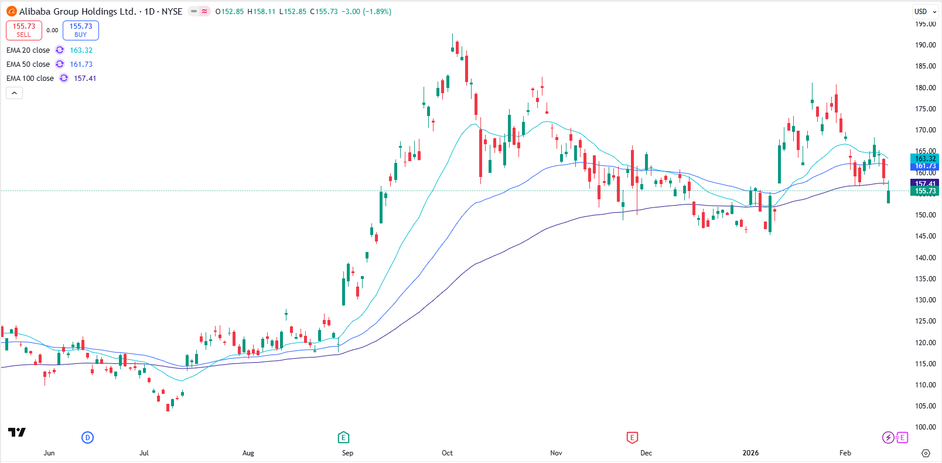This screenshot has width=942, height=463.
Task: Click the Alibaba logo icon beside the title
Action: pos(11,11)
